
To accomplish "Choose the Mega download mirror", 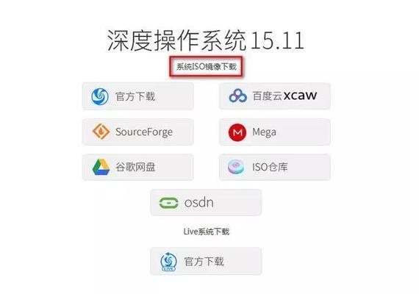I will pyautogui.click(x=275, y=132).
